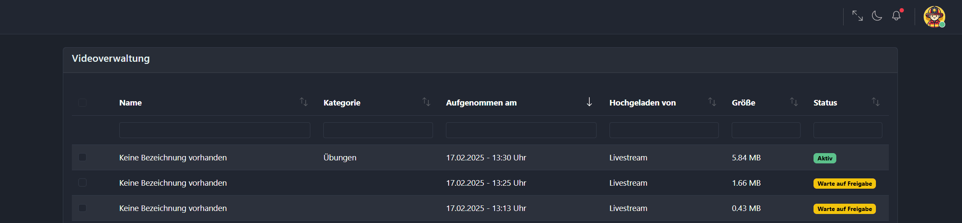
Task: Sort the table by Status arrows
Action: tap(875, 102)
